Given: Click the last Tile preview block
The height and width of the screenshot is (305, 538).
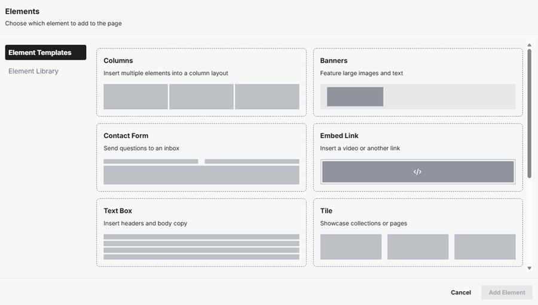Looking at the screenshot, I should point(485,247).
